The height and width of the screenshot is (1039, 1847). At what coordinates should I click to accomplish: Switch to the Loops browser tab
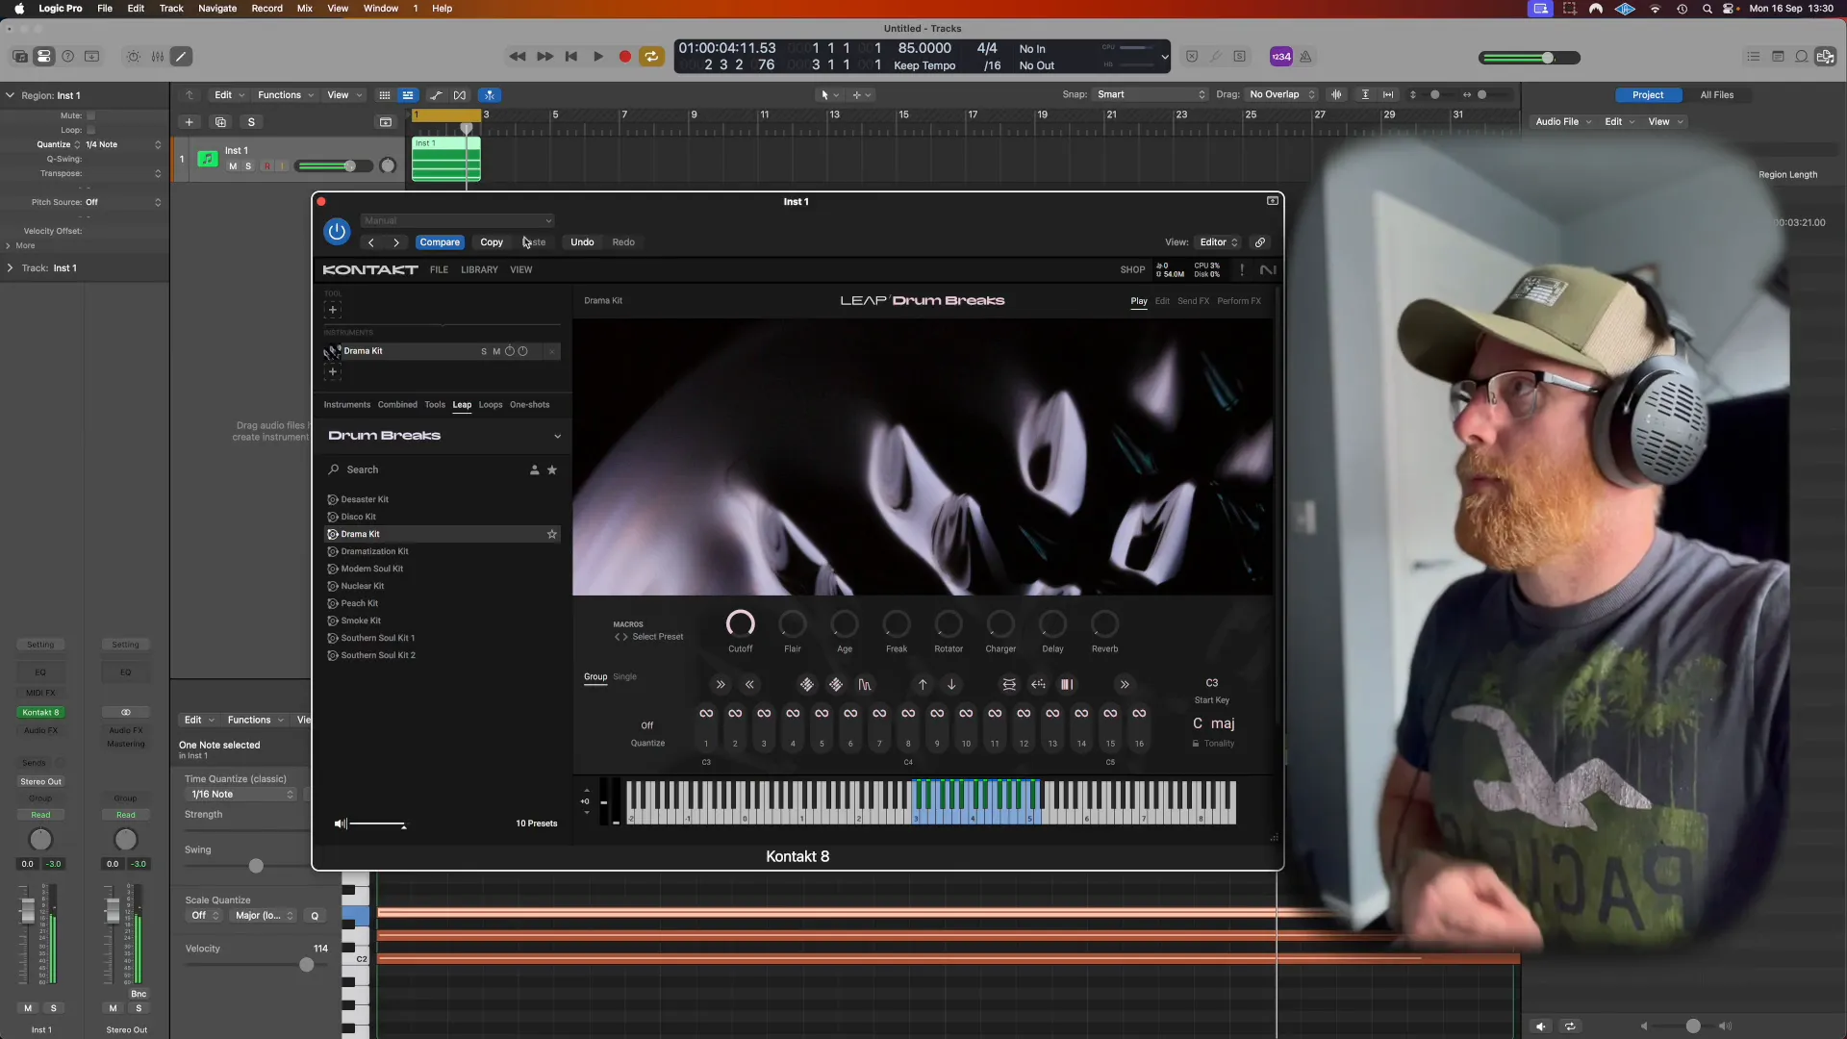pyautogui.click(x=491, y=405)
